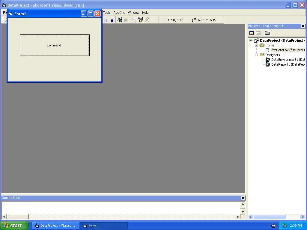307x230 pixels.
Task: Open the Tools menu
Action: [x=107, y=13]
